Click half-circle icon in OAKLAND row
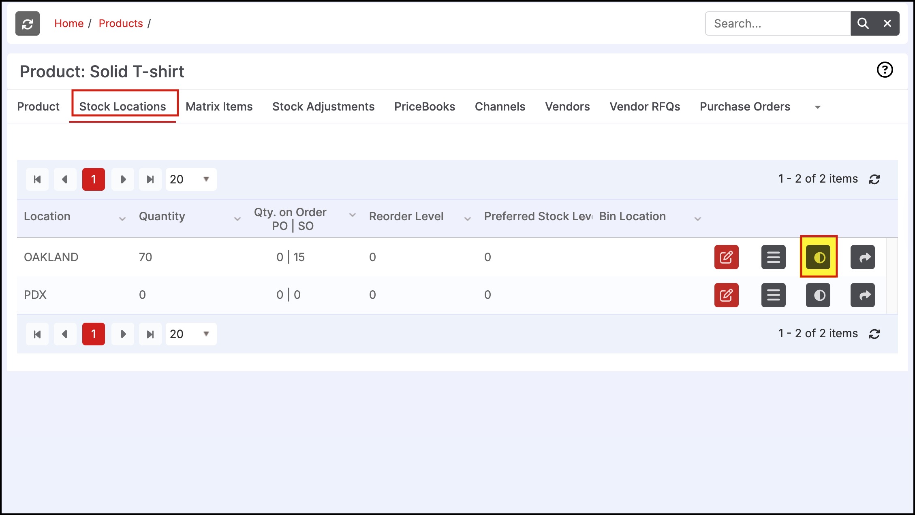 (818, 257)
